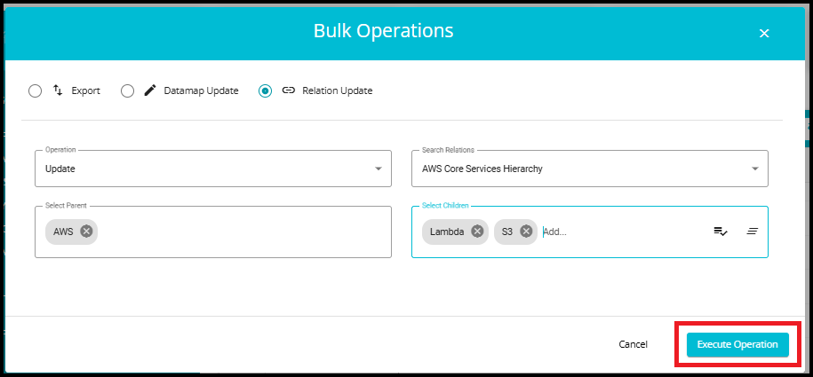Click the select-all checklist icon in Select Children
The width and height of the screenshot is (813, 377).
[x=721, y=232]
